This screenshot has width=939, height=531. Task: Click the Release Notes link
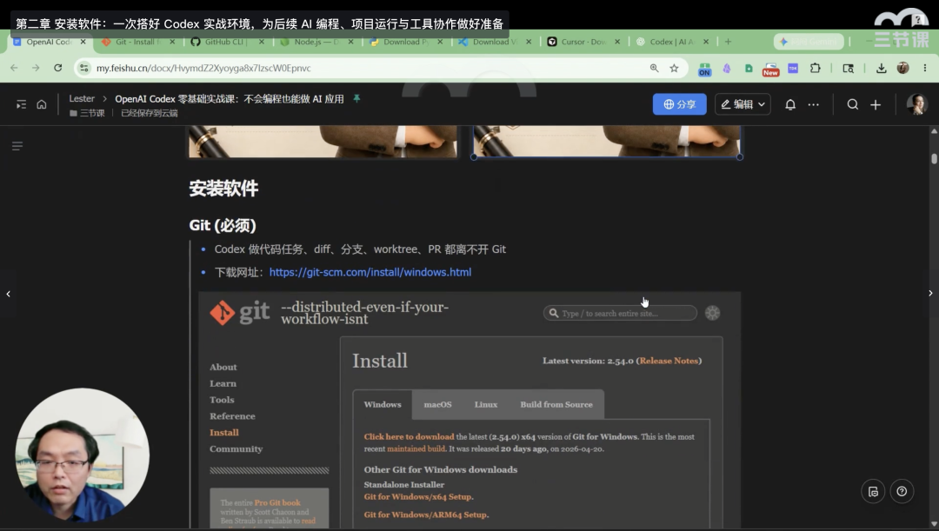669,361
